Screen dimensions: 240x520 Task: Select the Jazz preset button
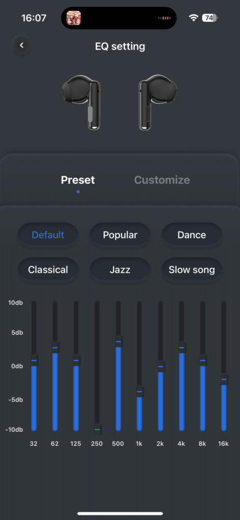click(120, 270)
